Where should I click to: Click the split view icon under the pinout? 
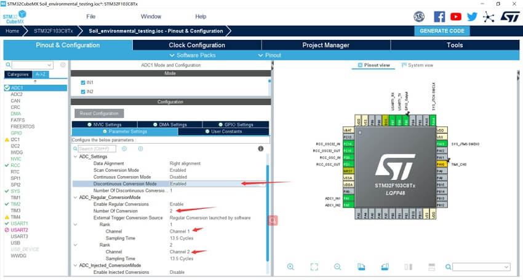[x=409, y=266]
